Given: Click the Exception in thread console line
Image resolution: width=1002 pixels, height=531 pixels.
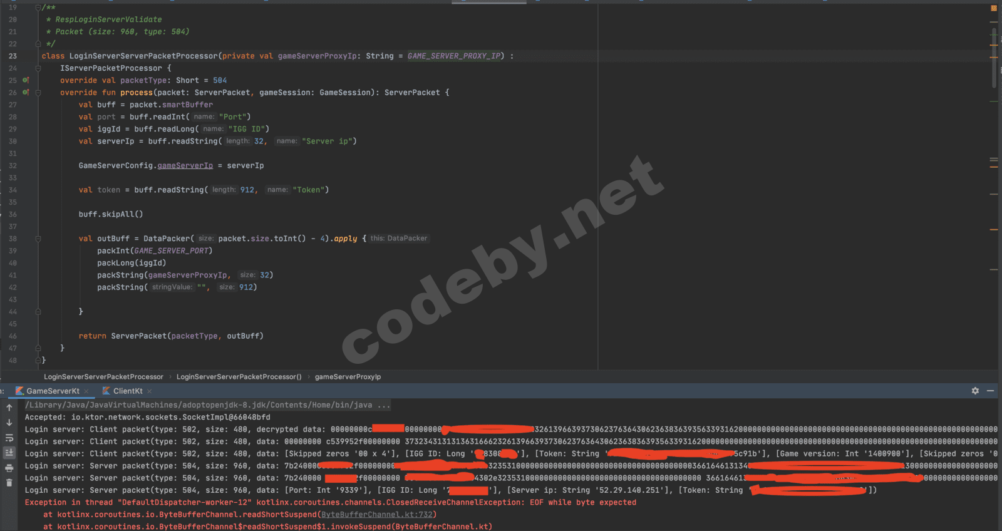Looking at the screenshot, I should click(x=331, y=502).
